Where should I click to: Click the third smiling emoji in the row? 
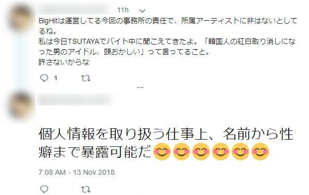[201, 152]
